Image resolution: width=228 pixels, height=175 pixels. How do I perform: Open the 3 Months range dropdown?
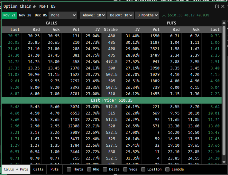[147, 15]
